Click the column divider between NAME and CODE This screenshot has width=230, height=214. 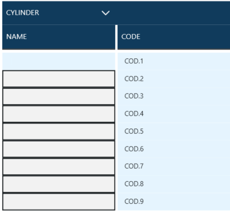(116, 37)
